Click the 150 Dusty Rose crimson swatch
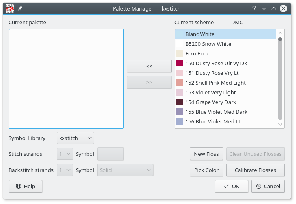This screenshot has width=296, height=204. pos(180,63)
